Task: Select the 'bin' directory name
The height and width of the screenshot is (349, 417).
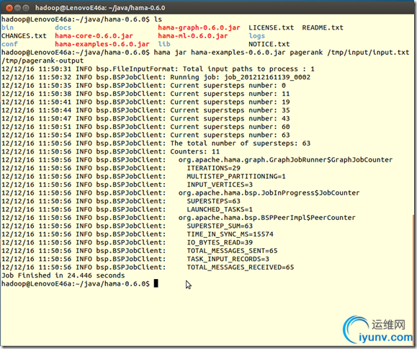Action: click(7, 27)
